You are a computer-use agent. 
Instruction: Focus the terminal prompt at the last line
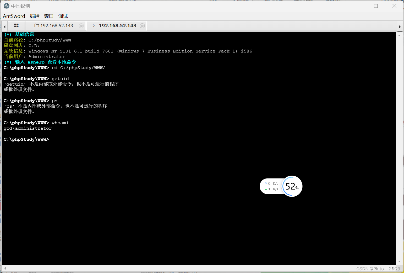[26, 139]
